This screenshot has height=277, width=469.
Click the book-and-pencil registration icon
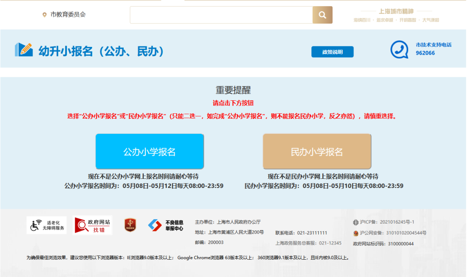coord(23,49)
